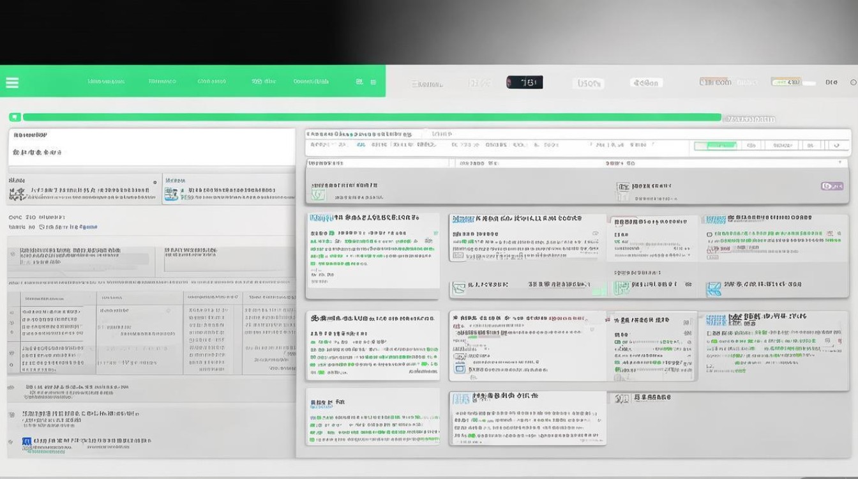Click the dark black button in top header
The height and width of the screenshot is (479, 858).
(x=524, y=82)
